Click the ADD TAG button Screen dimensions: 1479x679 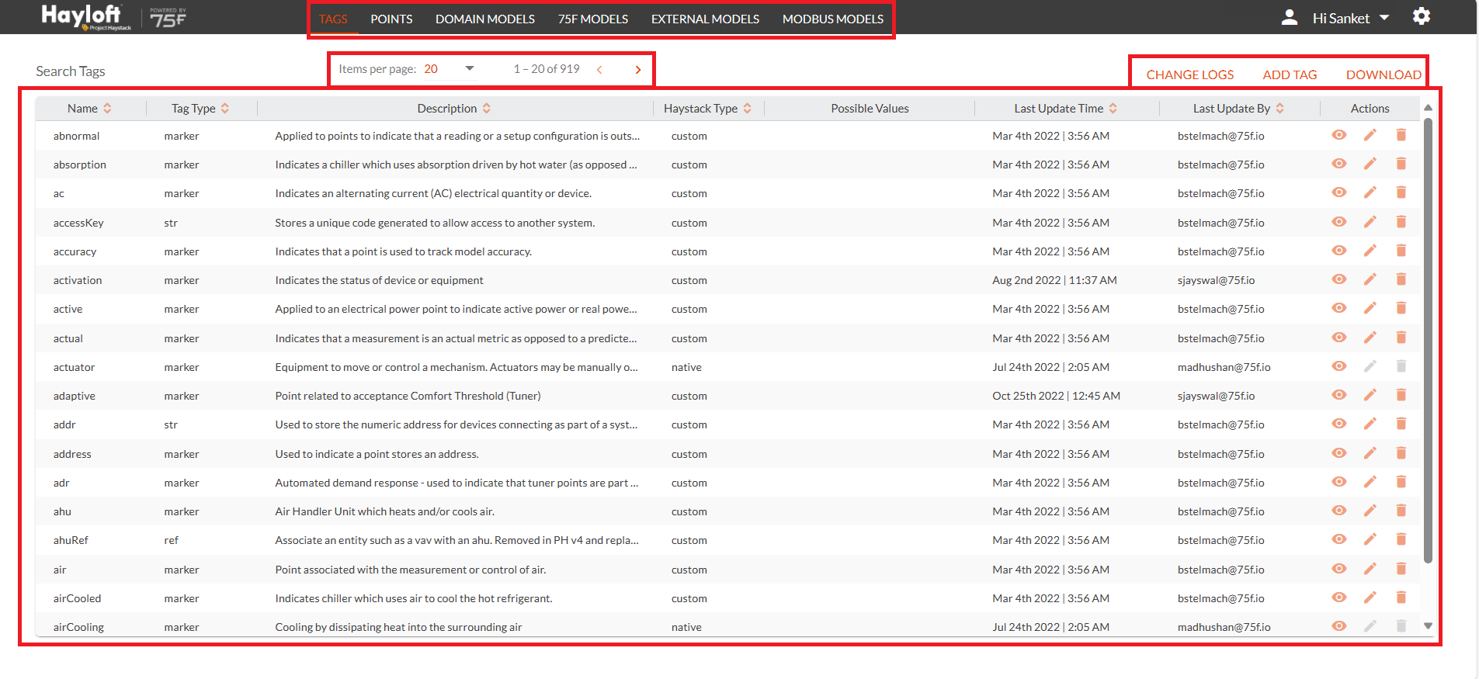pyautogui.click(x=1290, y=74)
